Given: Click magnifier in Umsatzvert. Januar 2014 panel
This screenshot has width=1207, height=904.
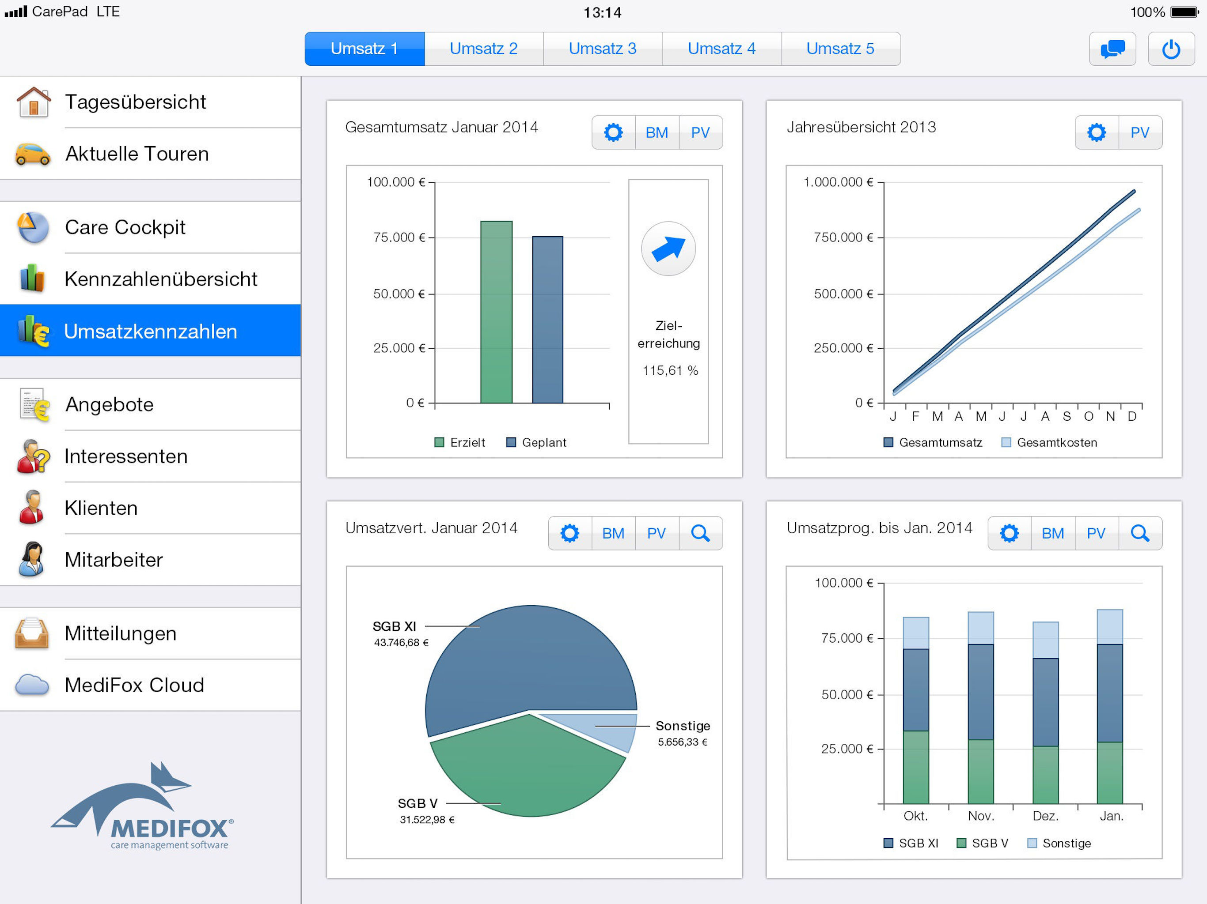Looking at the screenshot, I should (700, 533).
